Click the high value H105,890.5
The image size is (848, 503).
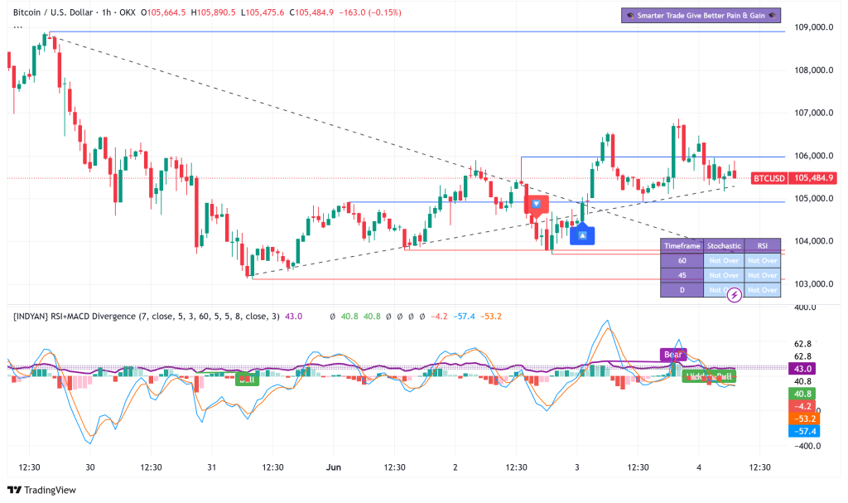click(213, 12)
